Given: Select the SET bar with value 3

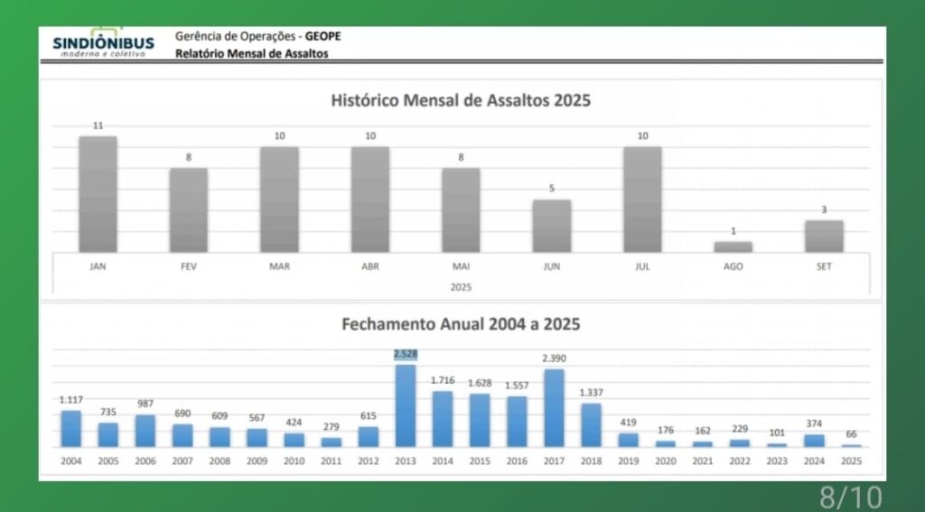Looking at the screenshot, I should click(824, 236).
